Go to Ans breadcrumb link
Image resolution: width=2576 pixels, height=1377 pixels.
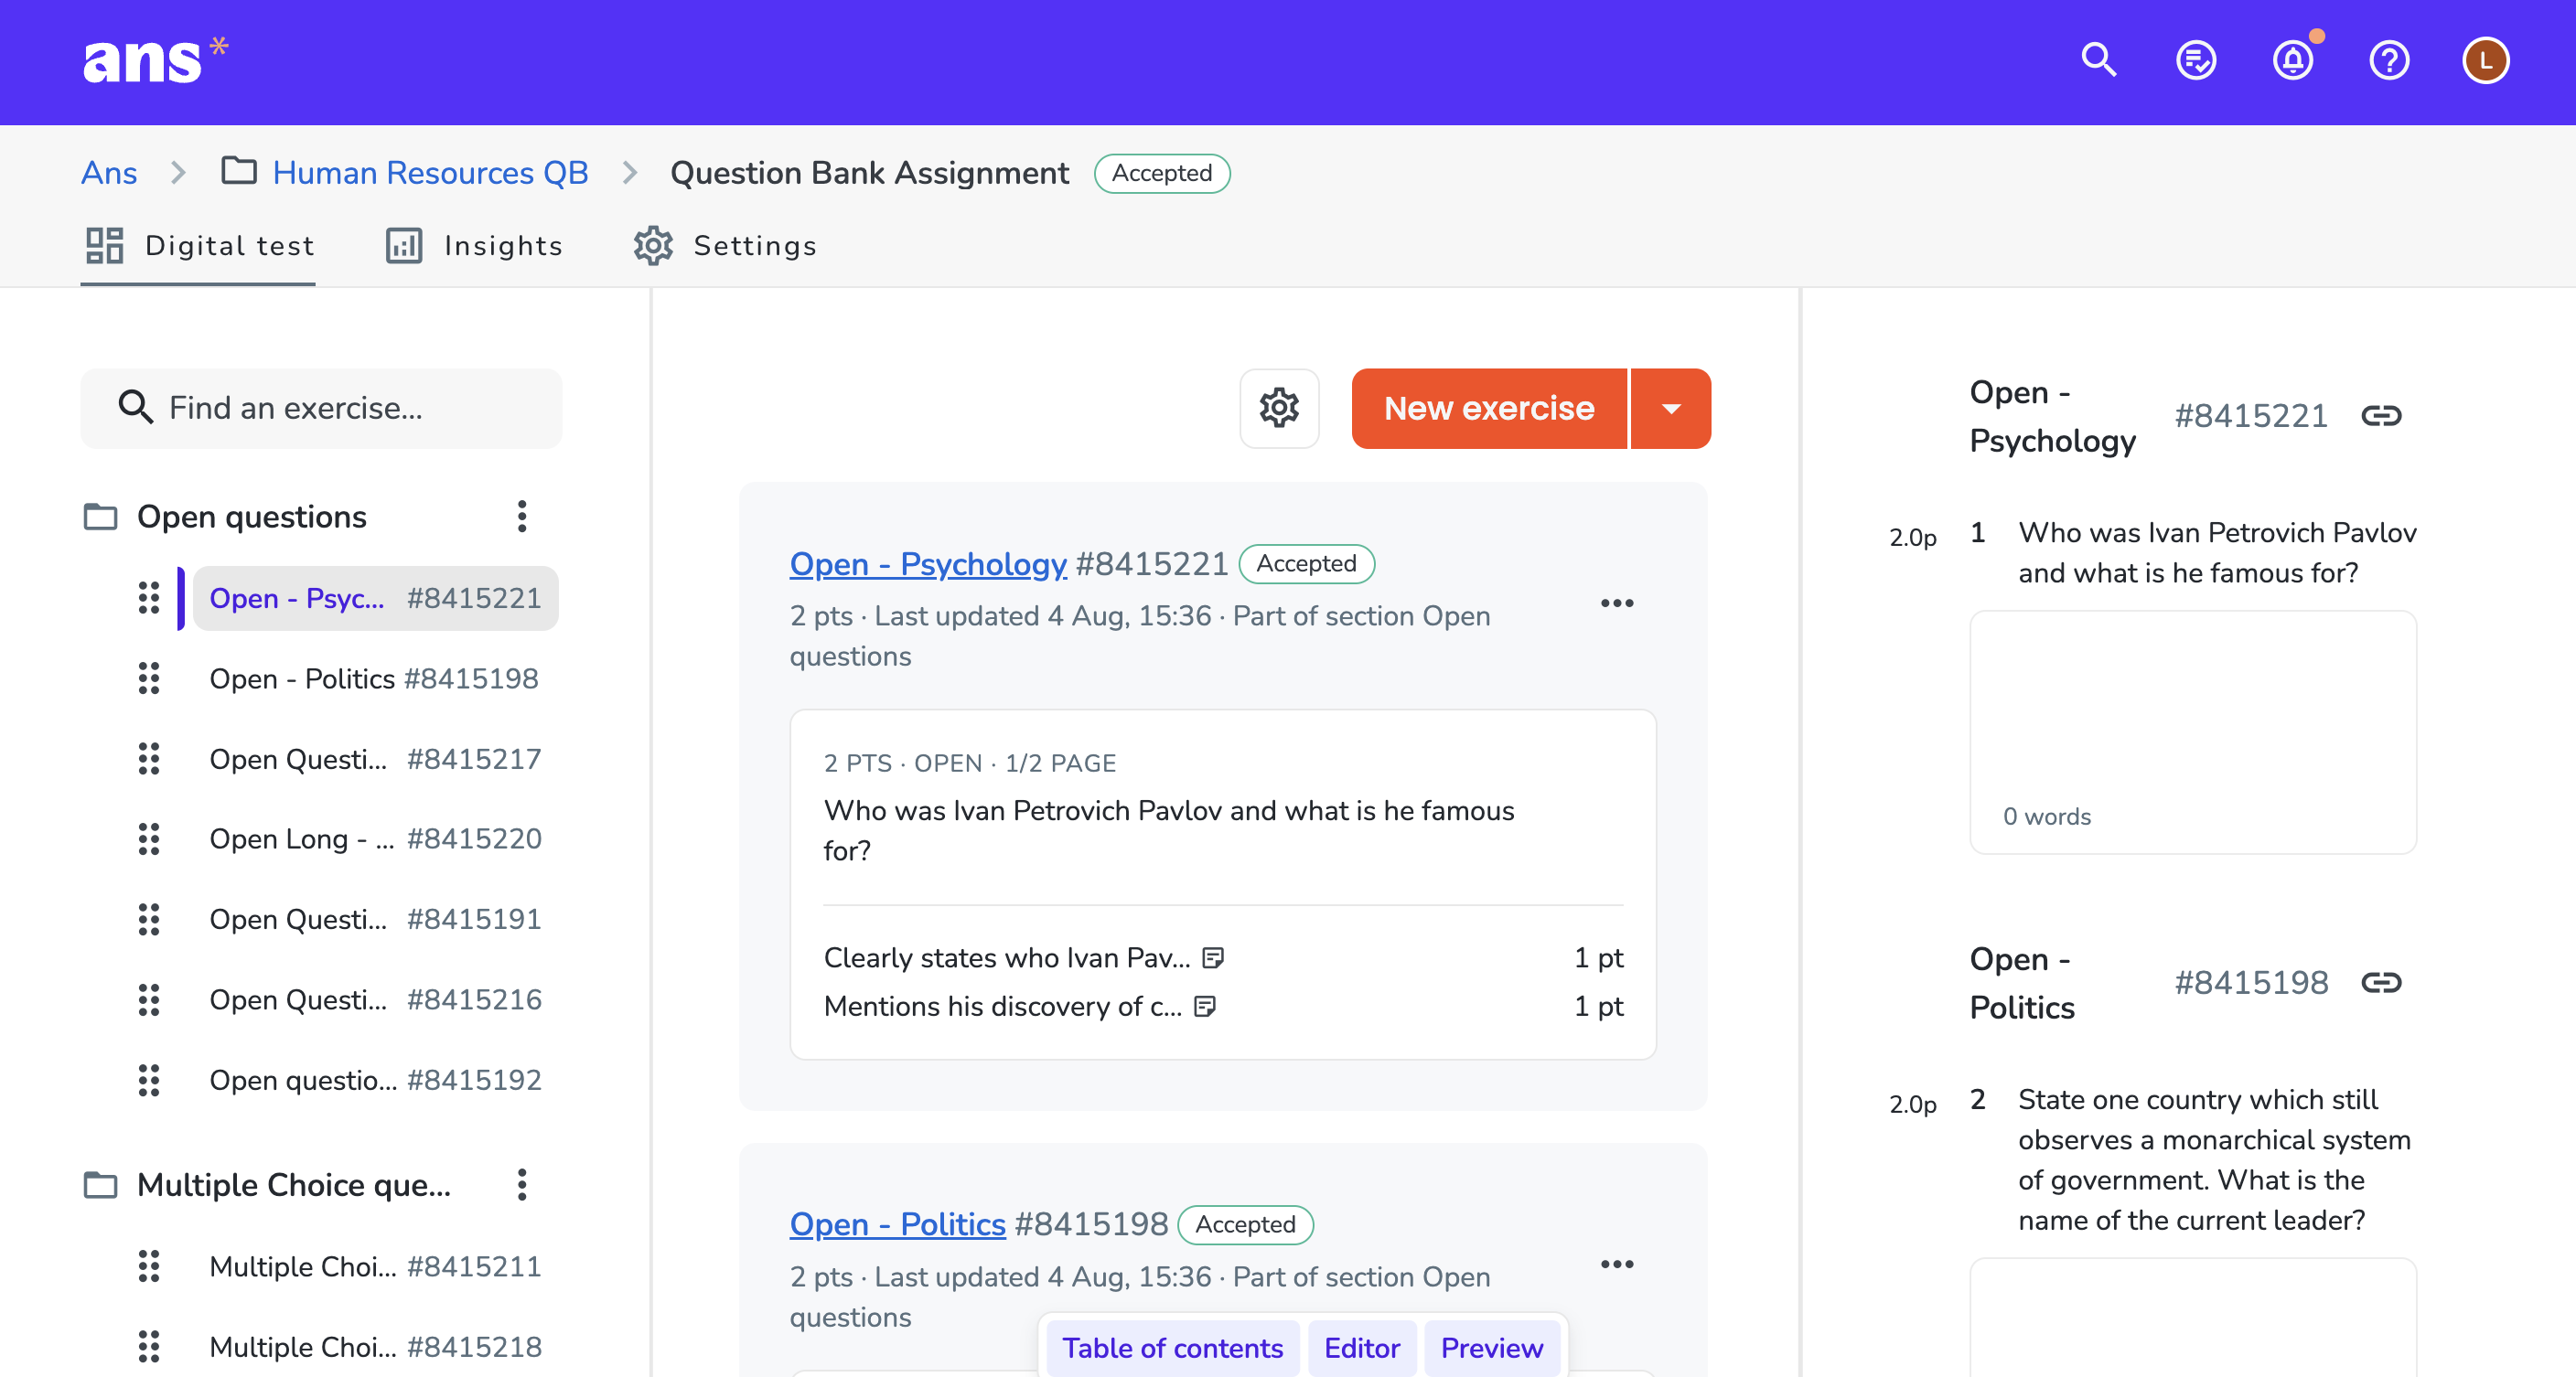click(x=109, y=173)
